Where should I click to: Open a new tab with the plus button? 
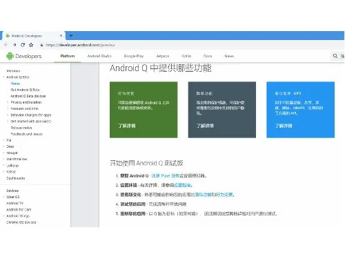71,36
